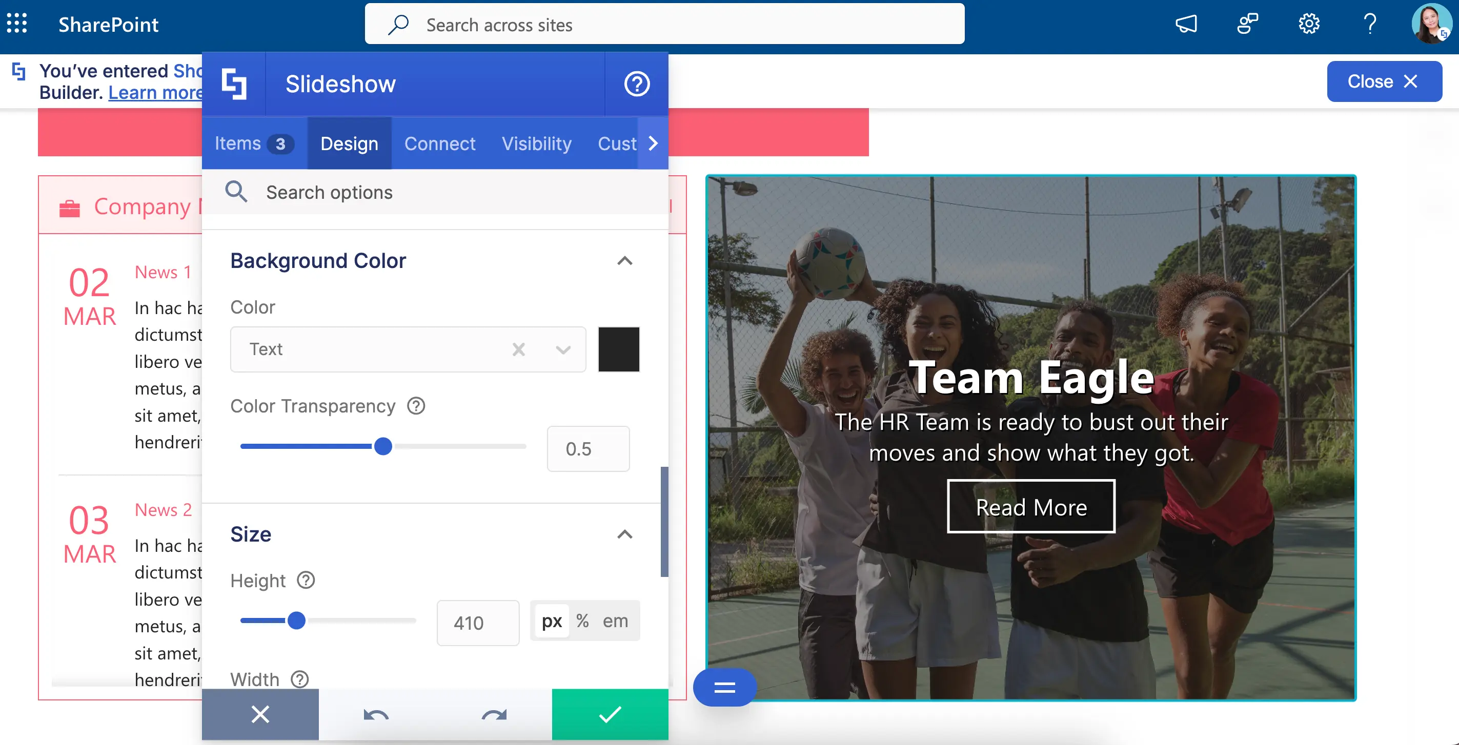1459x745 pixels.
Task: Click the Width help icon
Action: (x=299, y=679)
